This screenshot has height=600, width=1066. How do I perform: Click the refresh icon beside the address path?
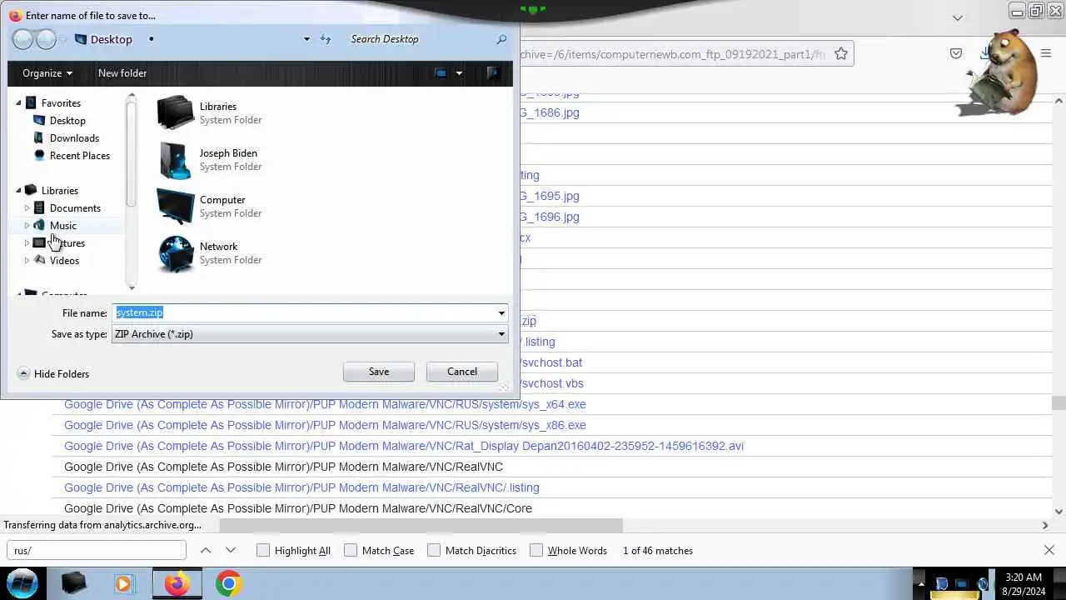coord(326,39)
